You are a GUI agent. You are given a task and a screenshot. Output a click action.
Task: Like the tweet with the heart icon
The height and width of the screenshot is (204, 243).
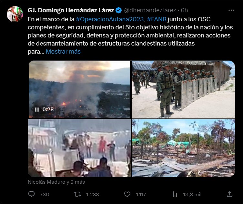127,194
